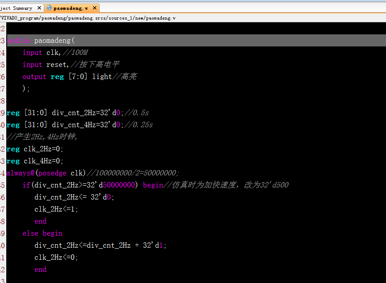Click the 'div_cnt_2Hz<=div_cnt_2Hz + 32'd1;' statement

[101, 245]
